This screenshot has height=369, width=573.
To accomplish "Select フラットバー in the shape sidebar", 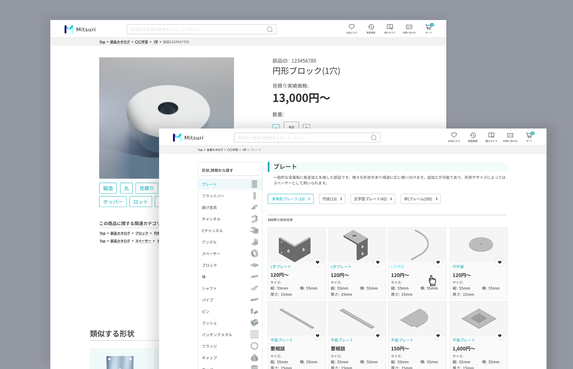I will (x=213, y=196).
